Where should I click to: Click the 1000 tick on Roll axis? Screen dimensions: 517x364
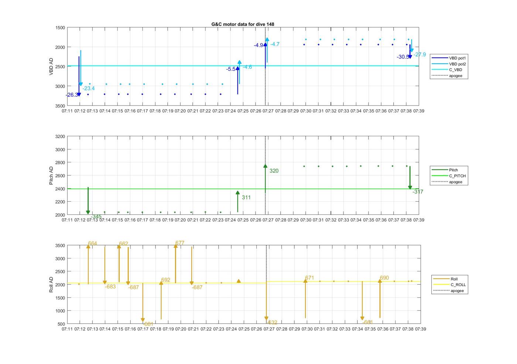click(60, 311)
